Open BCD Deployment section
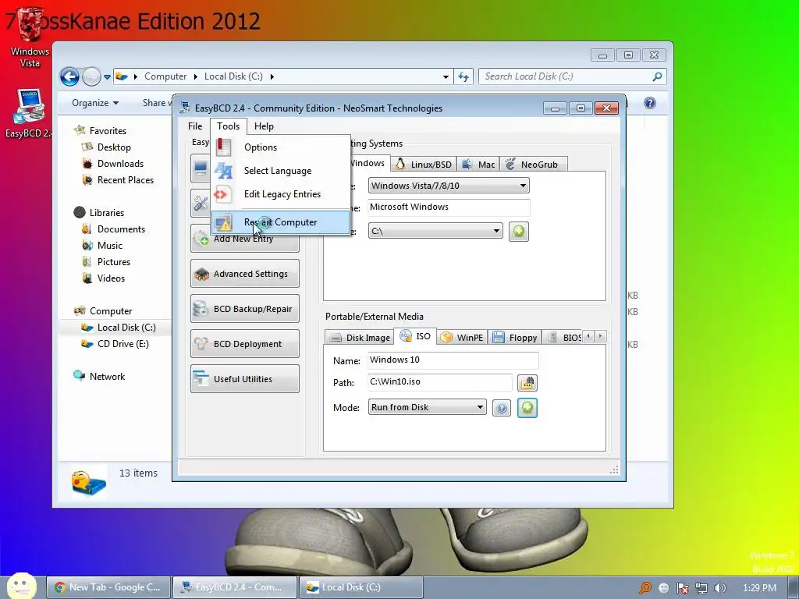 point(245,344)
